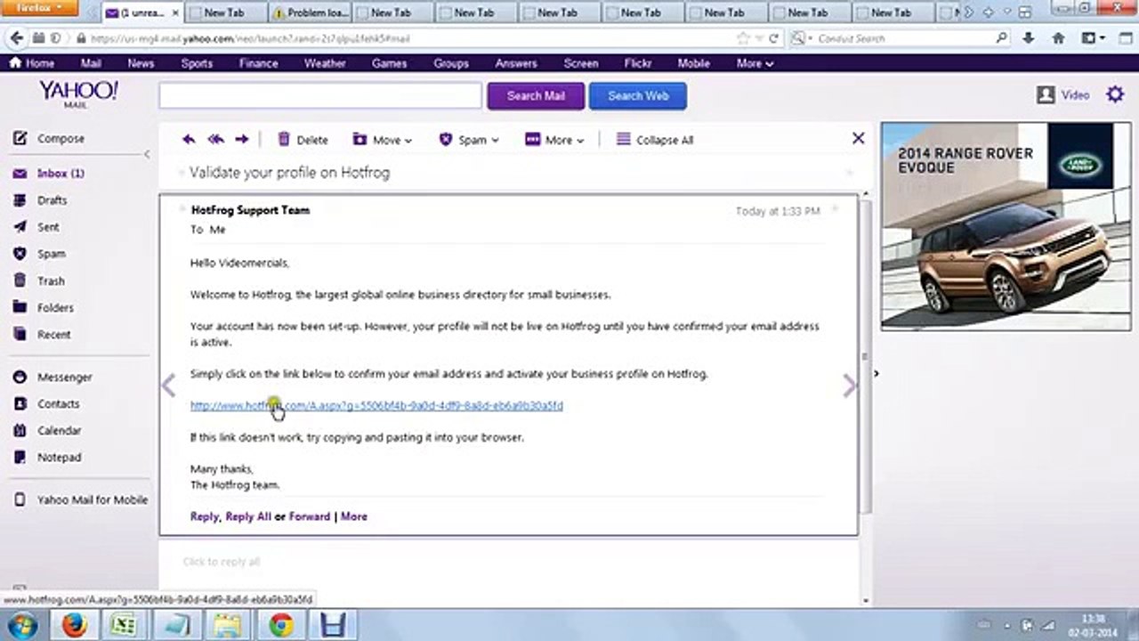This screenshot has width=1139, height=641.
Task: Switch to the Problem loading tab
Action: pyautogui.click(x=310, y=13)
